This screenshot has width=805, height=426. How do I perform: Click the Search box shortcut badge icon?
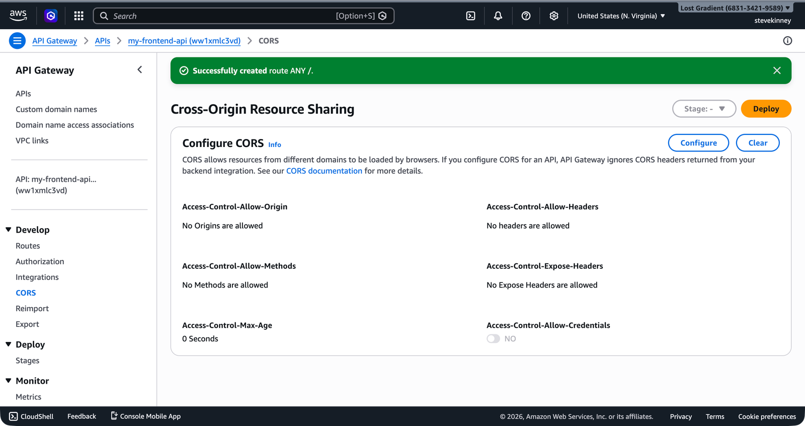pos(382,16)
